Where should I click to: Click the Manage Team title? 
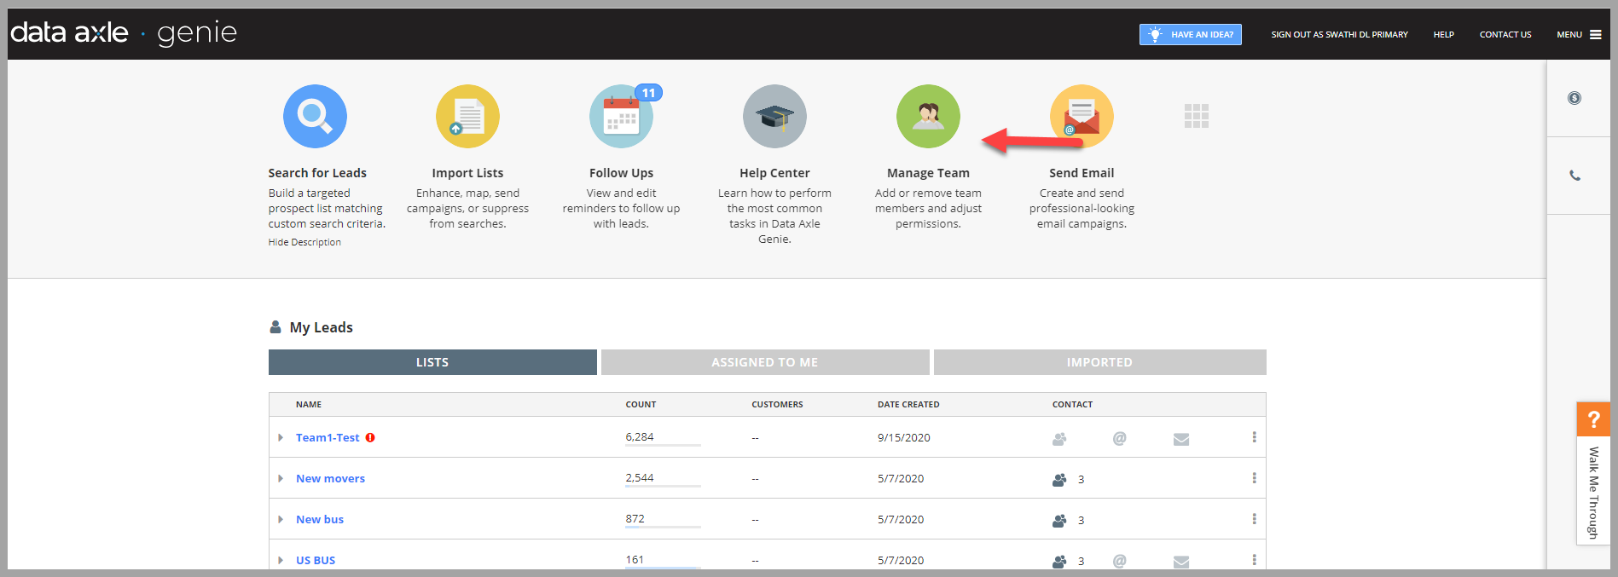[x=928, y=173]
